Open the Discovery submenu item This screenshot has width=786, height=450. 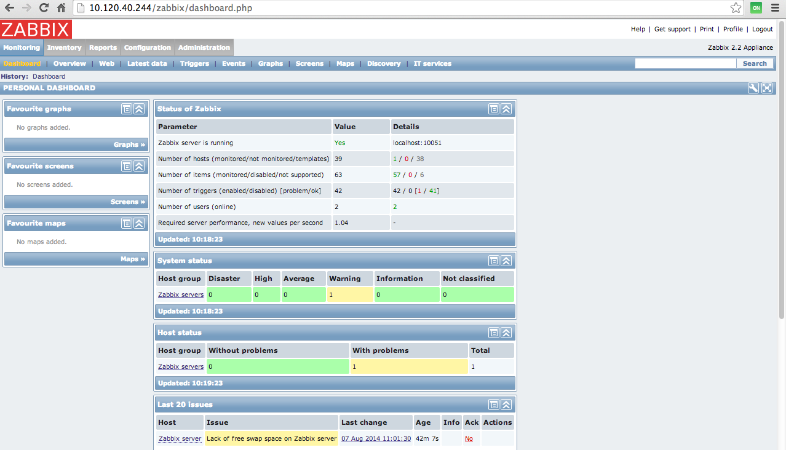pos(384,63)
